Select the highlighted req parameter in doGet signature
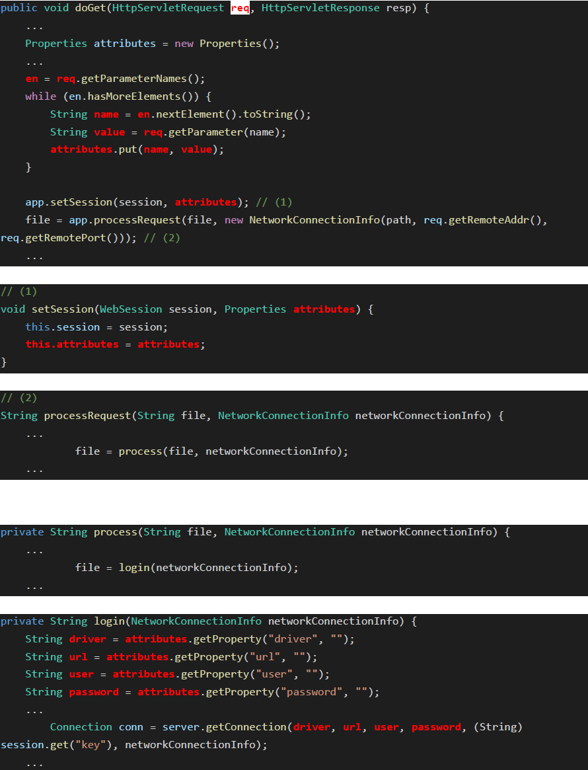This screenshot has width=588, height=770. click(240, 8)
